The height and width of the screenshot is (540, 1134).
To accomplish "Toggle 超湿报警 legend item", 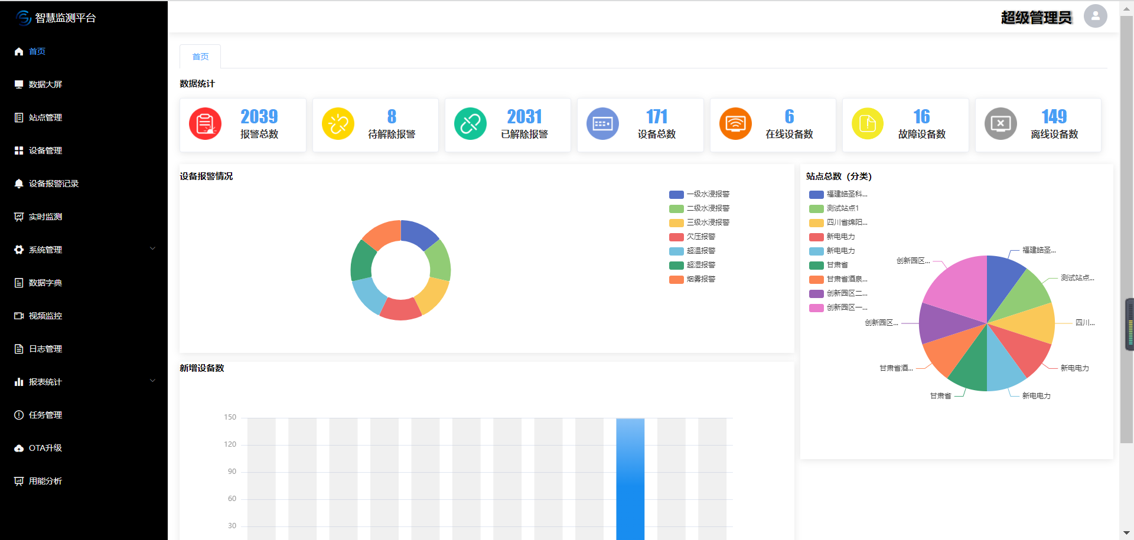I will point(692,265).
